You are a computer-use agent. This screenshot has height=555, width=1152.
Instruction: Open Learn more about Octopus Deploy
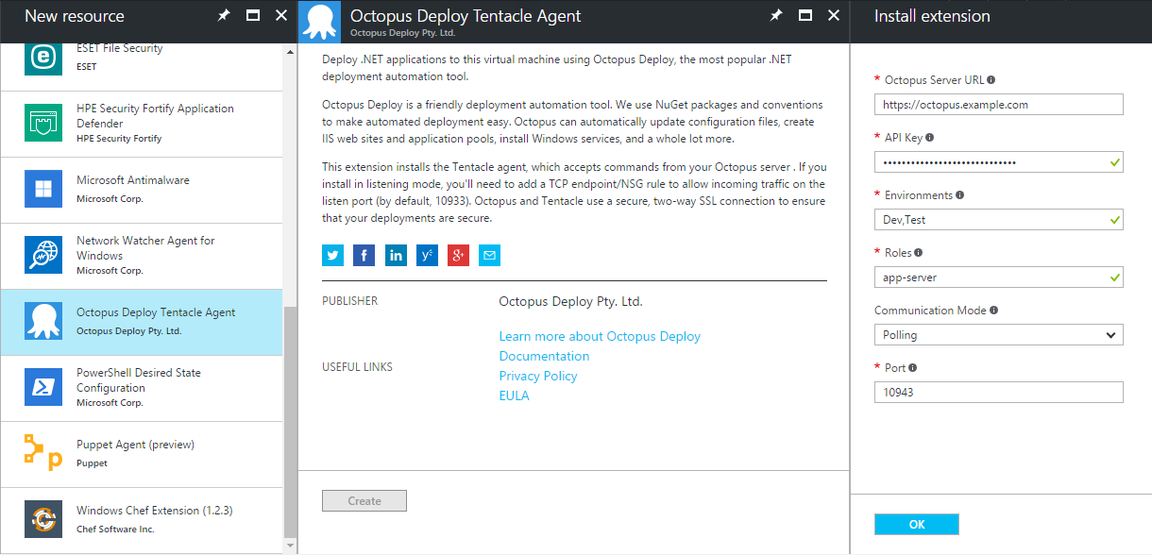click(600, 336)
